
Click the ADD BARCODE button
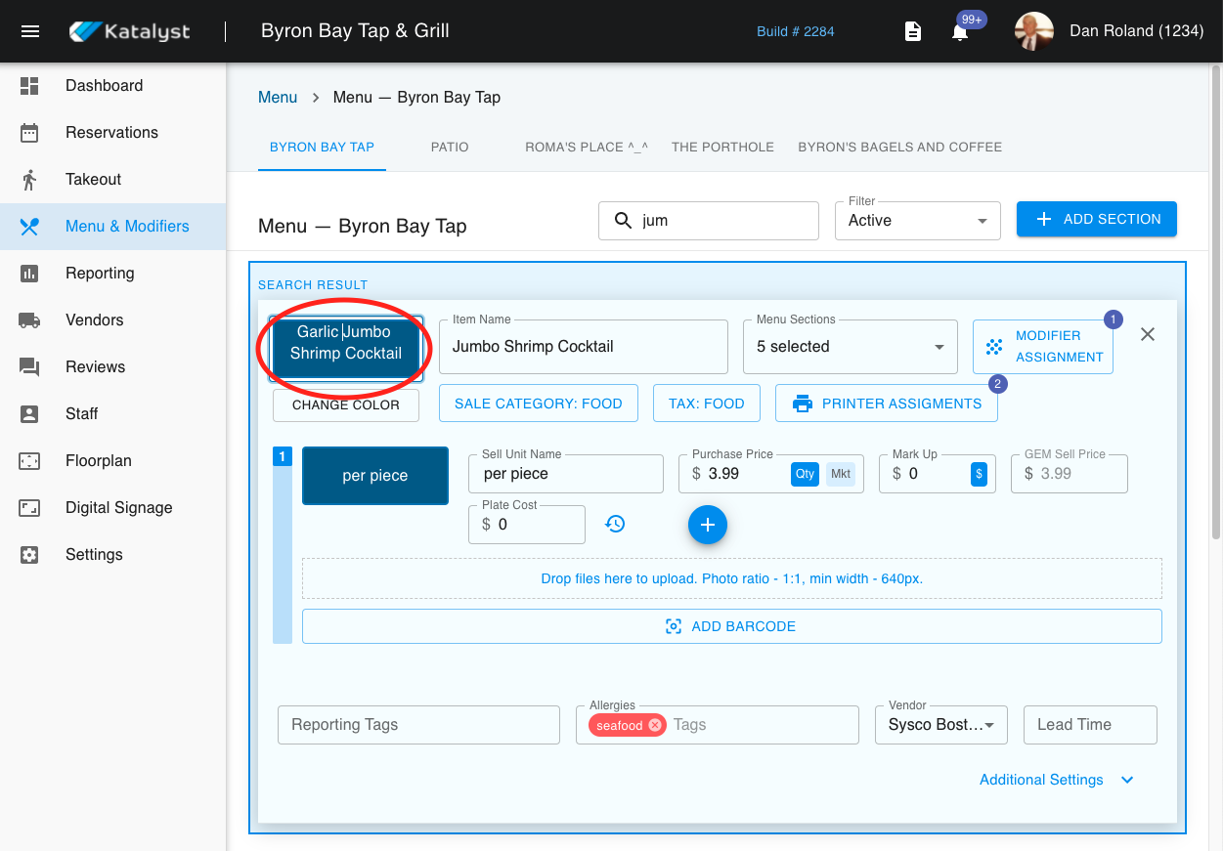pos(731,626)
